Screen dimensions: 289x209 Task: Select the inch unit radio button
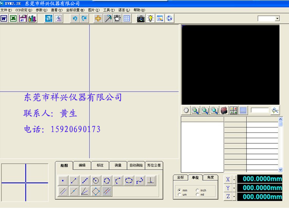tap(197, 190)
